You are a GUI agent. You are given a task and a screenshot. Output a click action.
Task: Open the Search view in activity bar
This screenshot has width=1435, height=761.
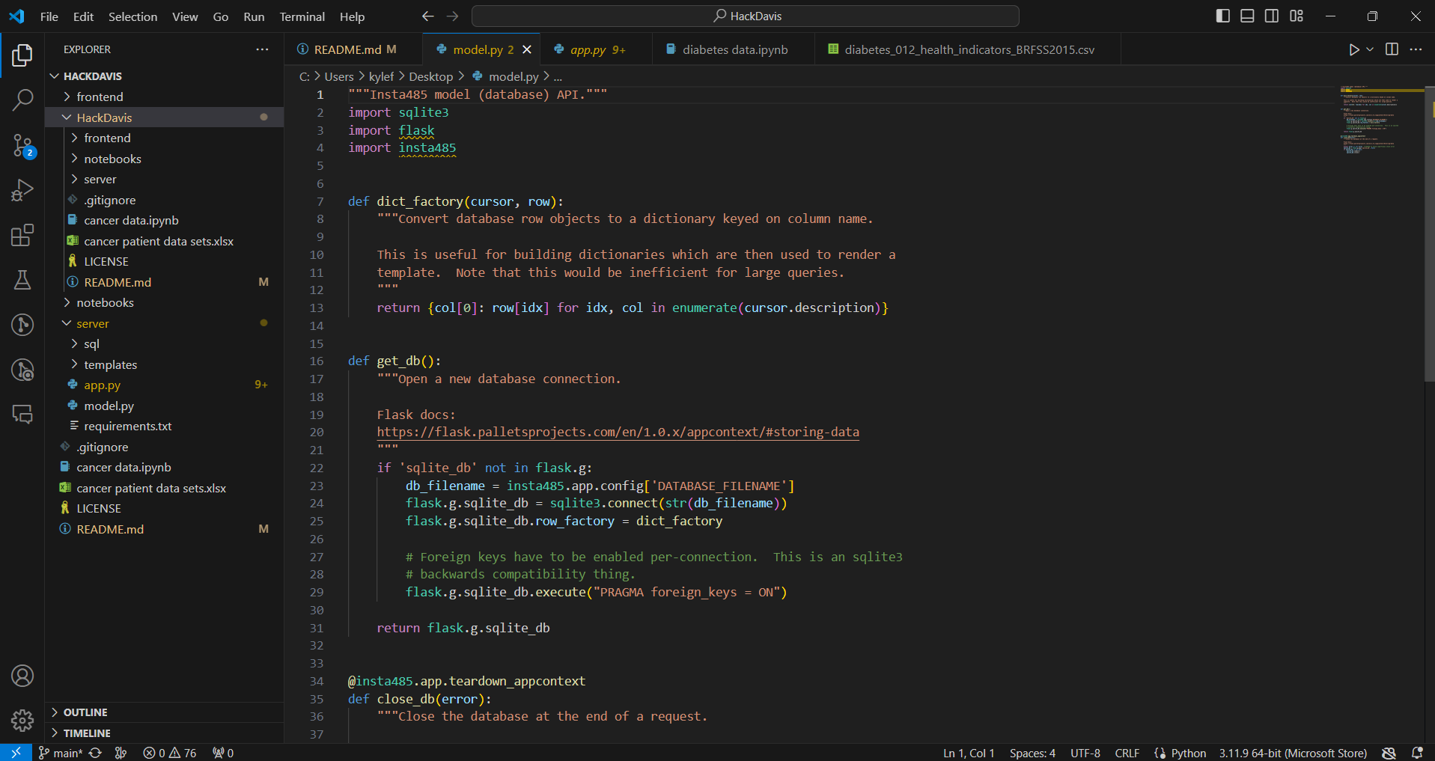coord(22,100)
